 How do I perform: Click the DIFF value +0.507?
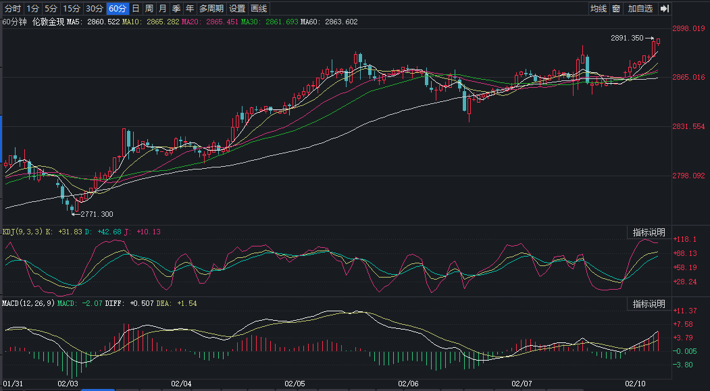pos(142,303)
